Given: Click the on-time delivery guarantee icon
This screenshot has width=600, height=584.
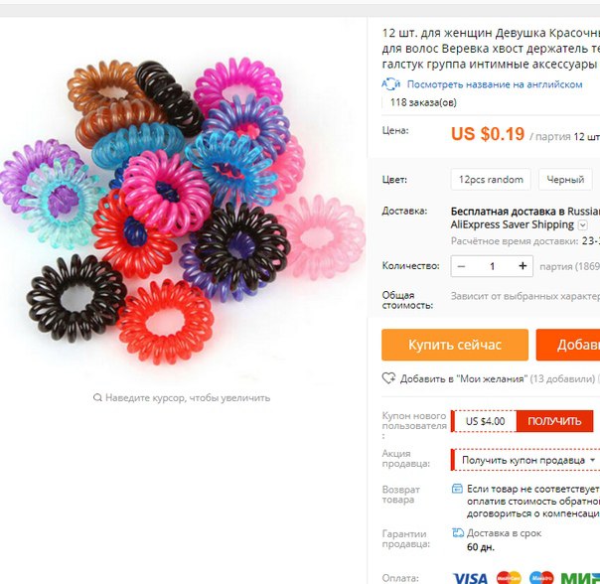Looking at the screenshot, I should click(458, 532).
